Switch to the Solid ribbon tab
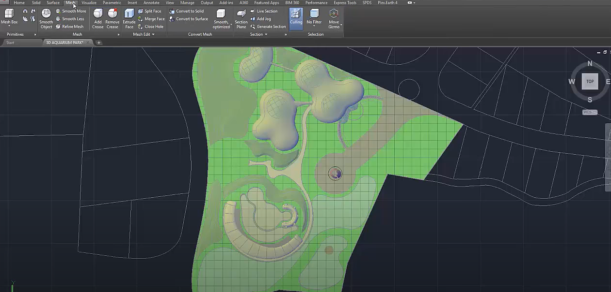The image size is (611, 292). [x=36, y=3]
